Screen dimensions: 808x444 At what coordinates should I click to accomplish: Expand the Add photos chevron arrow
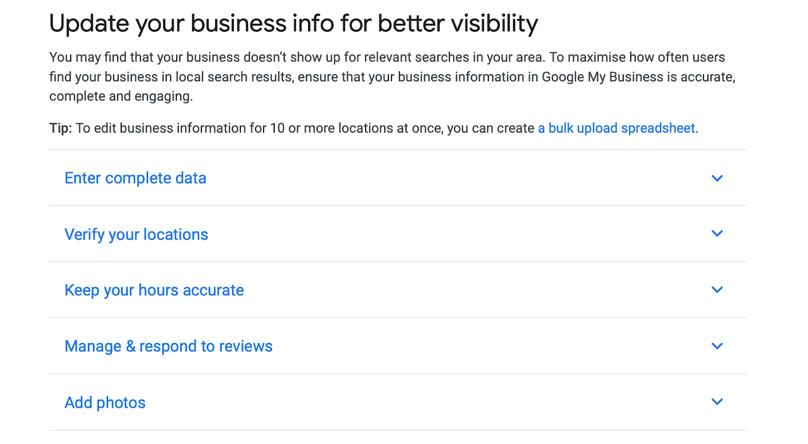(x=717, y=402)
